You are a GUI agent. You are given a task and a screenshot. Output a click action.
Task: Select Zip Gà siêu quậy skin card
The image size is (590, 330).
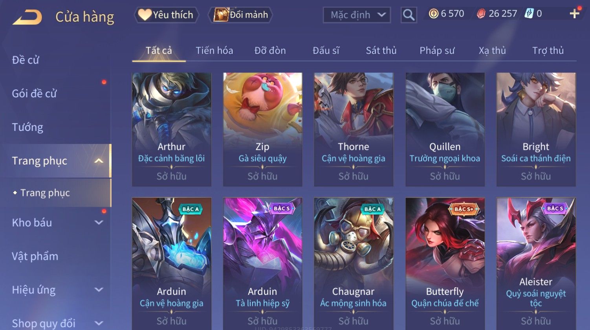click(x=262, y=129)
